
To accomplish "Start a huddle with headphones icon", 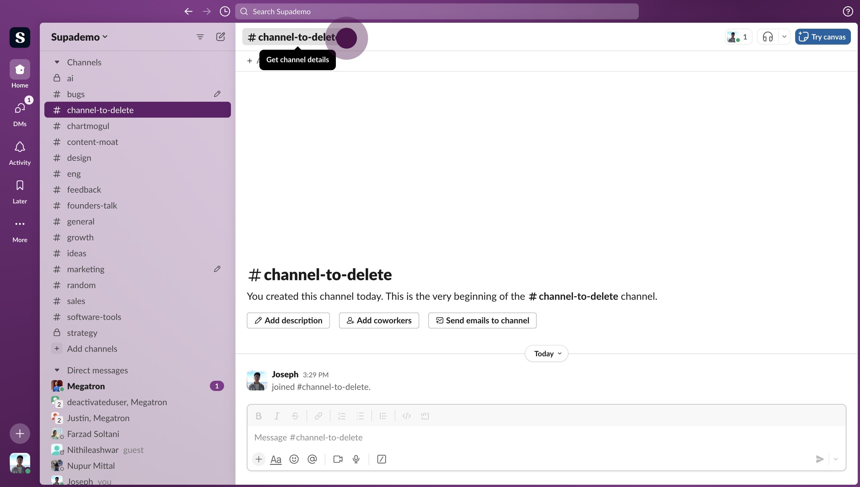I will tap(767, 37).
